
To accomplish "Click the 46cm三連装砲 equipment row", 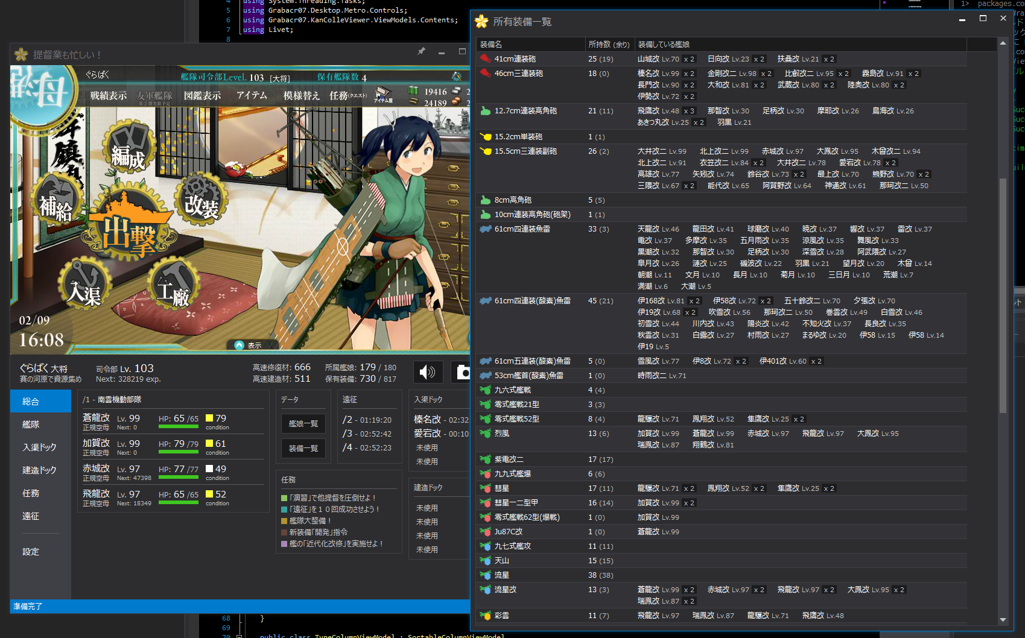I will [x=721, y=85].
